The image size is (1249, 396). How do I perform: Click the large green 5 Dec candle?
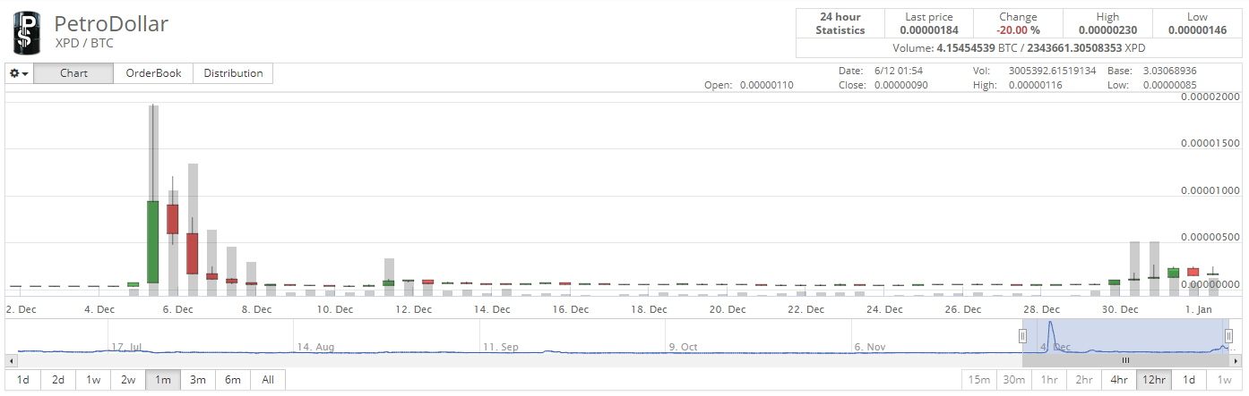[153, 241]
